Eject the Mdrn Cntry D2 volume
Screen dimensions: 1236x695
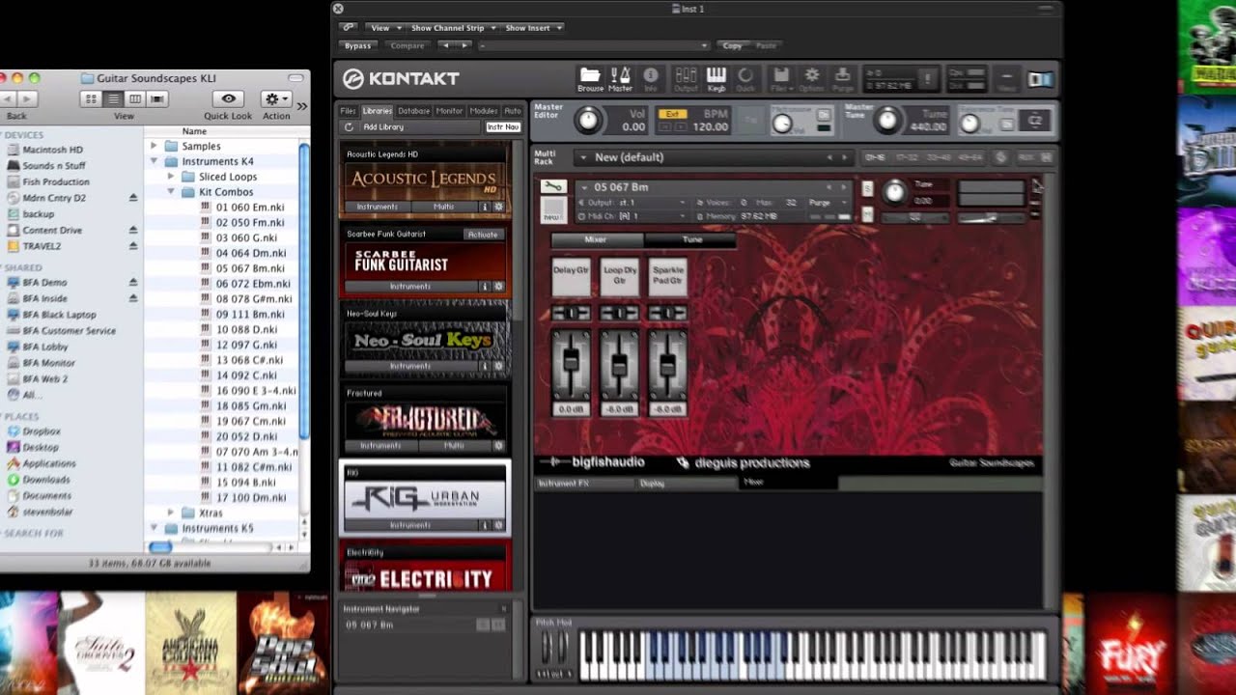click(x=133, y=198)
